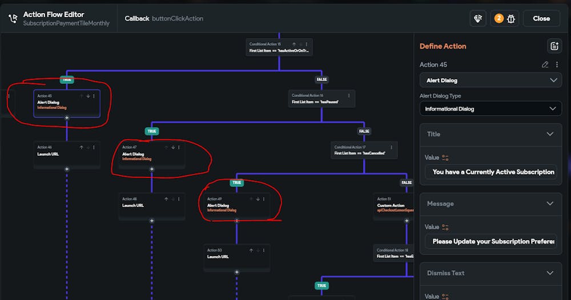Add action below Action 51 Custom Action
Viewport: 571px width, 300px height.
tap(407, 221)
